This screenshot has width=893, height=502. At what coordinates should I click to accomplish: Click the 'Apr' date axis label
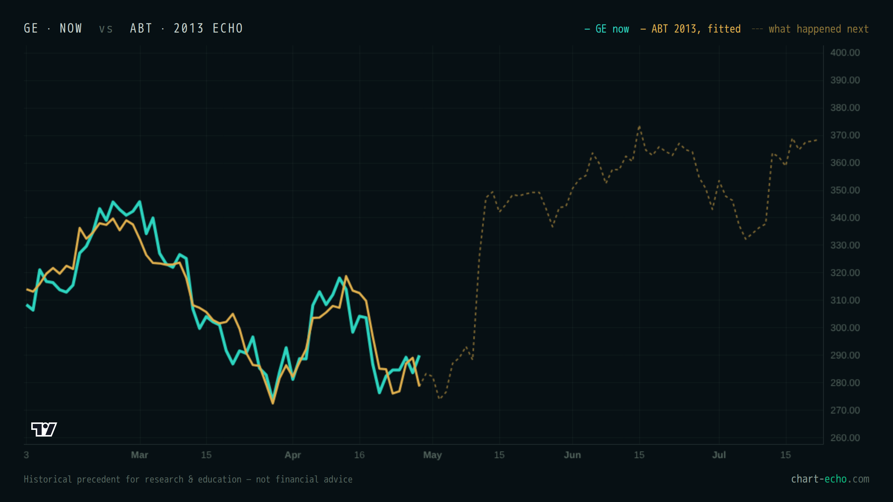click(293, 455)
